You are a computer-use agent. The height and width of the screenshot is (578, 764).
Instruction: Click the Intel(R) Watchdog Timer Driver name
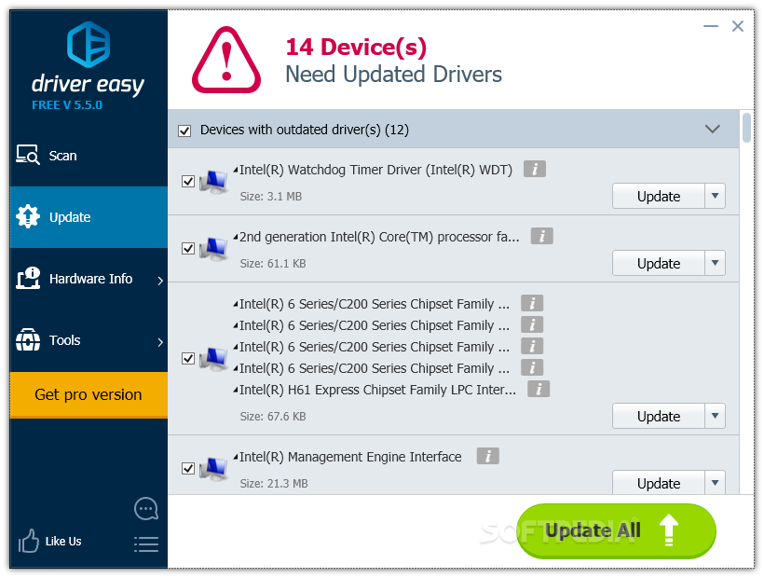tap(375, 170)
